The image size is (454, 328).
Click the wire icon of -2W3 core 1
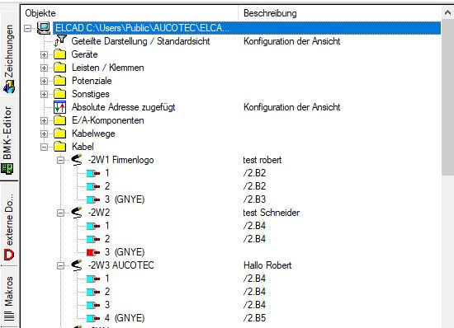click(x=93, y=279)
